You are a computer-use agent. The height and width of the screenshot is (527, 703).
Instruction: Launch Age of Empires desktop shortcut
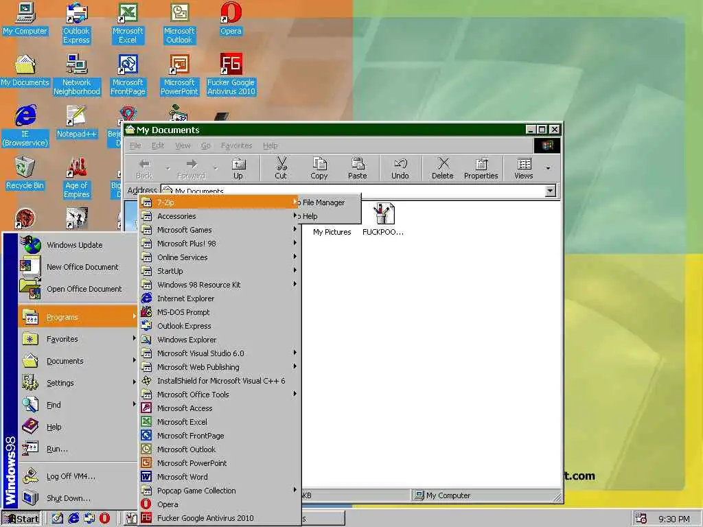pos(77,178)
